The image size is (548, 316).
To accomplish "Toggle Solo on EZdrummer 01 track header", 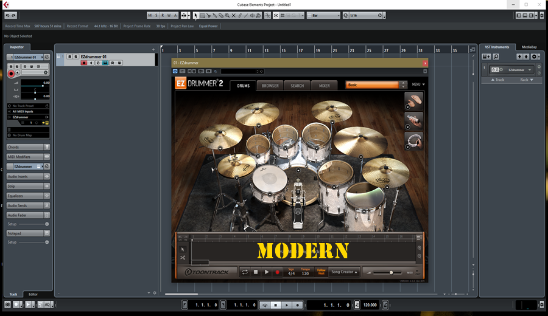I will pos(76,57).
